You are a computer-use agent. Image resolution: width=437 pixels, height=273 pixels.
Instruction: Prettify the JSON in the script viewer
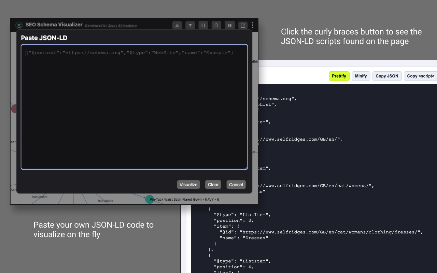(339, 76)
